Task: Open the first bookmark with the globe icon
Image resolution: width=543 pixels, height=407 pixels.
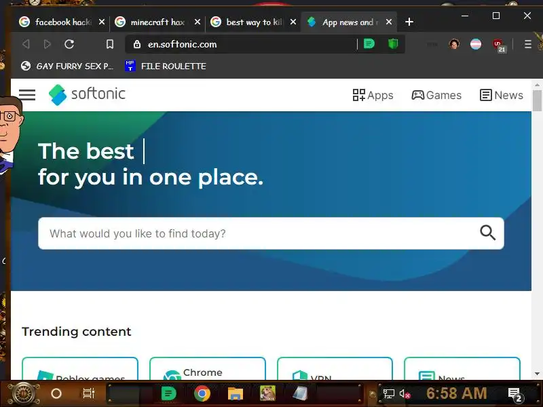Action: coord(67,66)
